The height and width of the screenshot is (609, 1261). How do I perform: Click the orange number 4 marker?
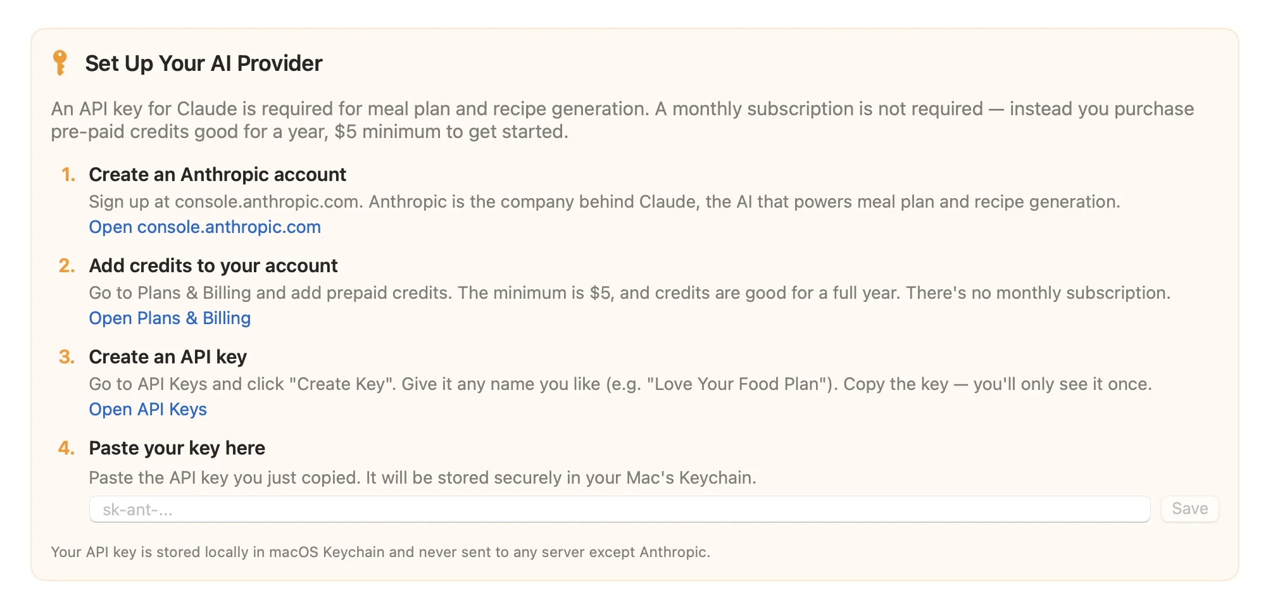tap(66, 448)
